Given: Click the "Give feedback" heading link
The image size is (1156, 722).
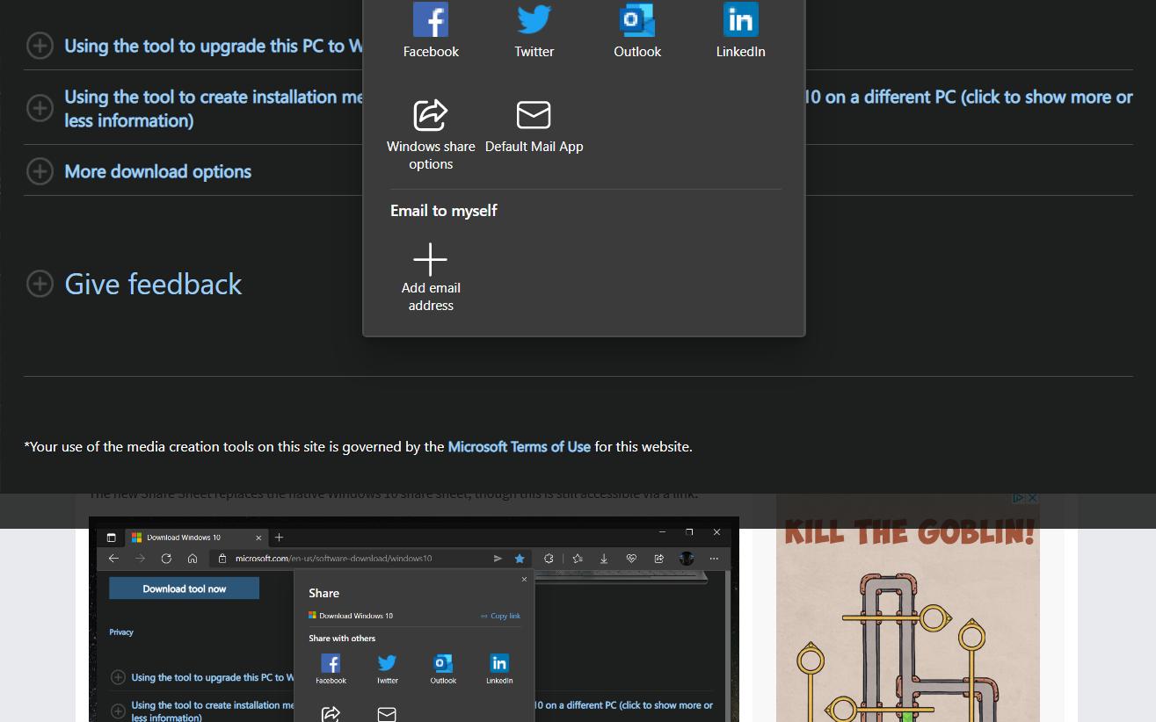Looking at the screenshot, I should click(x=153, y=284).
